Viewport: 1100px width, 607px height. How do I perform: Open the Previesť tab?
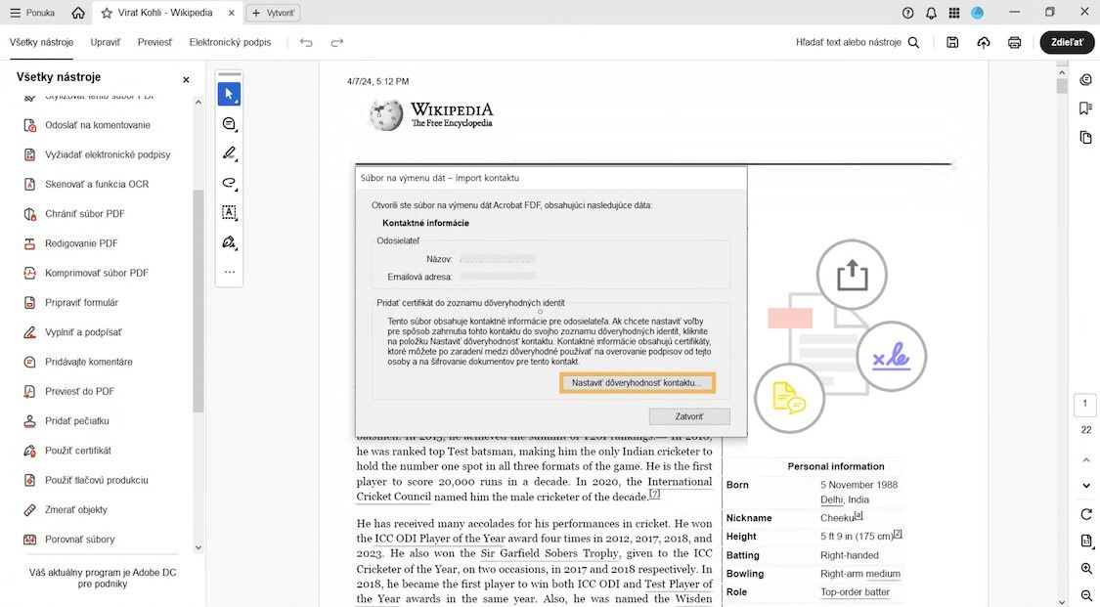pos(154,42)
